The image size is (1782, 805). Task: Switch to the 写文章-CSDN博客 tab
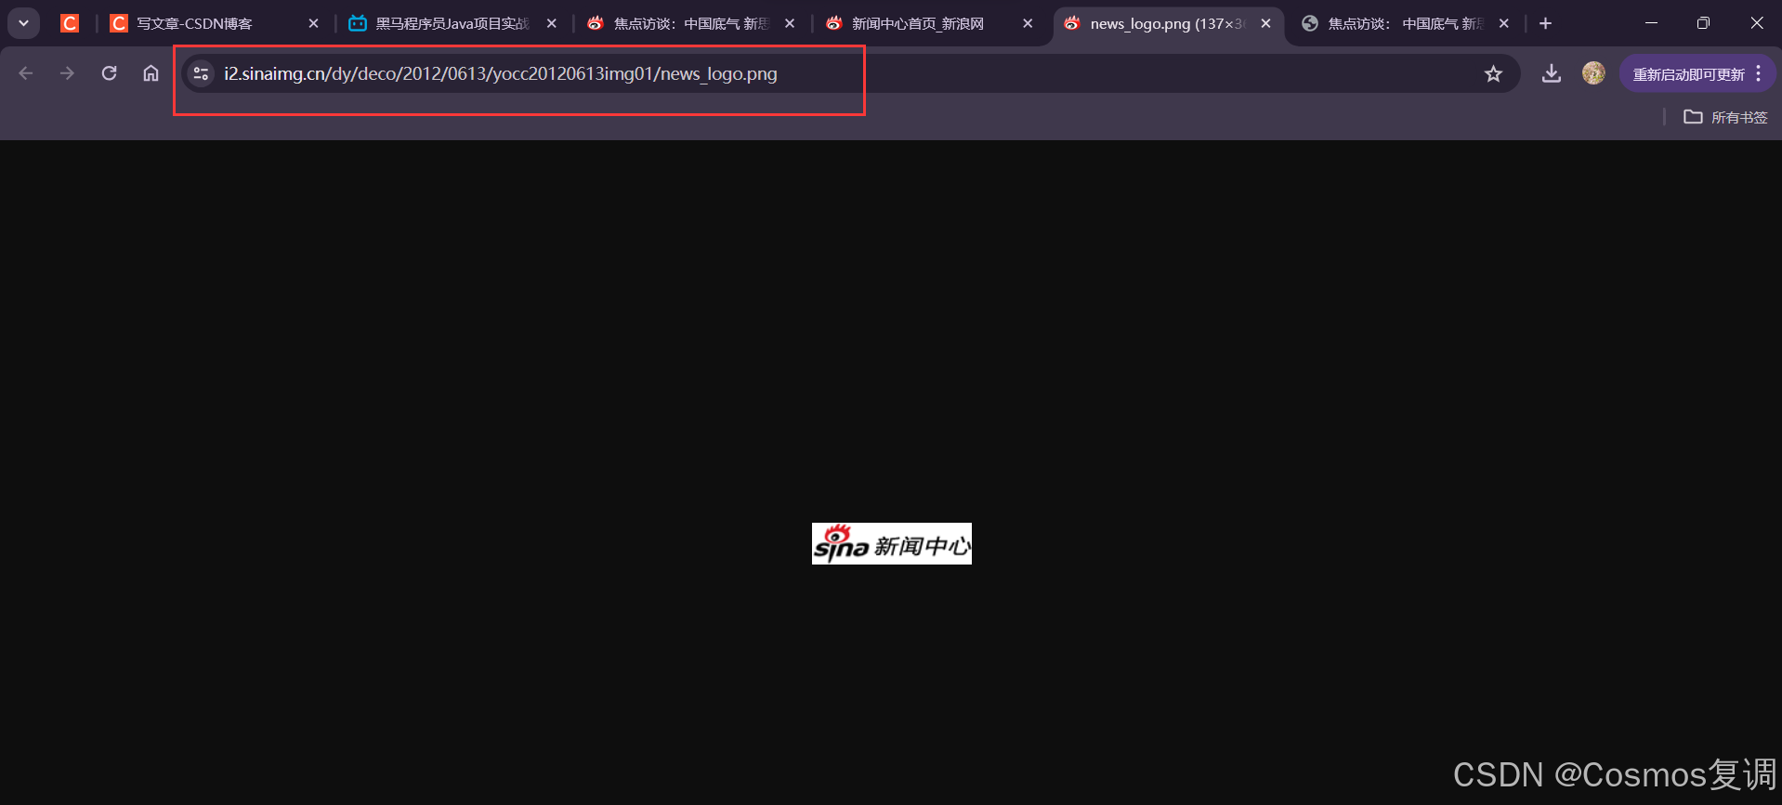[195, 23]
